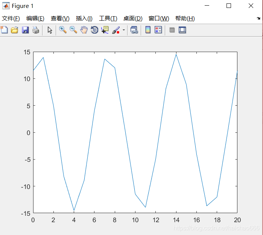The height and width of the screenshot is (235, 263).
Task: Open the 插入(I) menu
Action: tap(84, 18)
